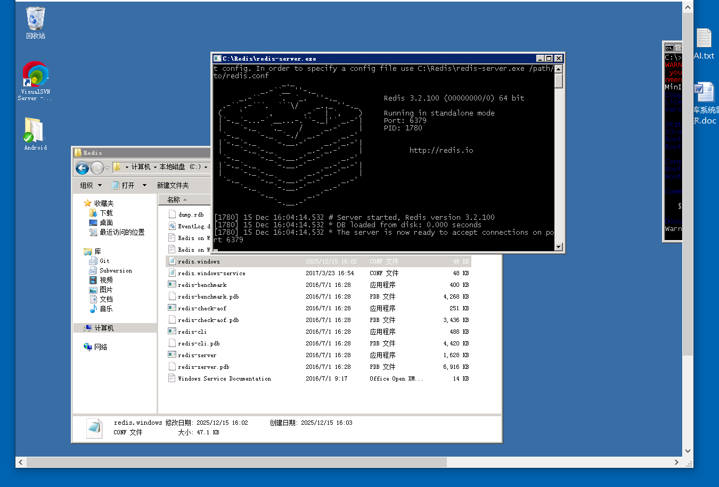The image size is (719, 487).
Task: Minimize the redis-server console window
Action: pos(540,59)
